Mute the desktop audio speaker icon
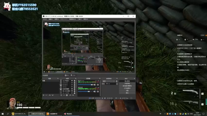 tap(95, 92)
